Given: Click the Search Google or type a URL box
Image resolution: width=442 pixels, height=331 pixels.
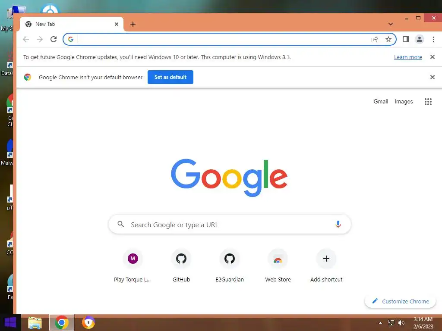Looking at the screenshot, I should (230, 224).
